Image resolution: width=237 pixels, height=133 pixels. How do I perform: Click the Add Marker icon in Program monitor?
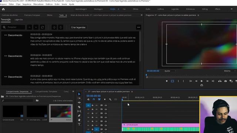pos(167,81)
